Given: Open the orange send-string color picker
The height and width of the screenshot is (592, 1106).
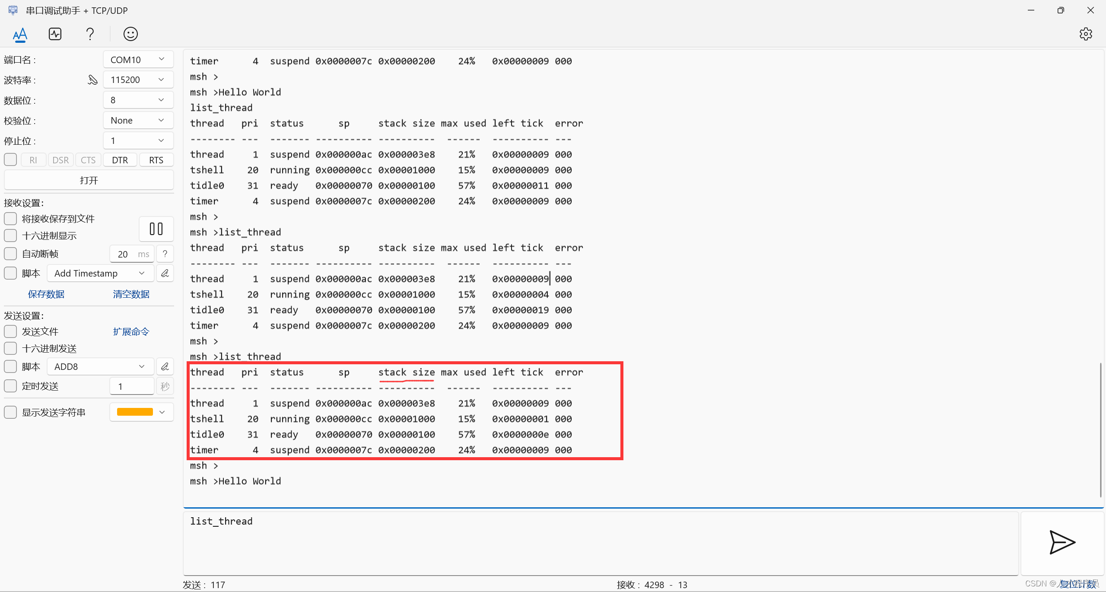Looking at the screenshot, I should [141, 412].
